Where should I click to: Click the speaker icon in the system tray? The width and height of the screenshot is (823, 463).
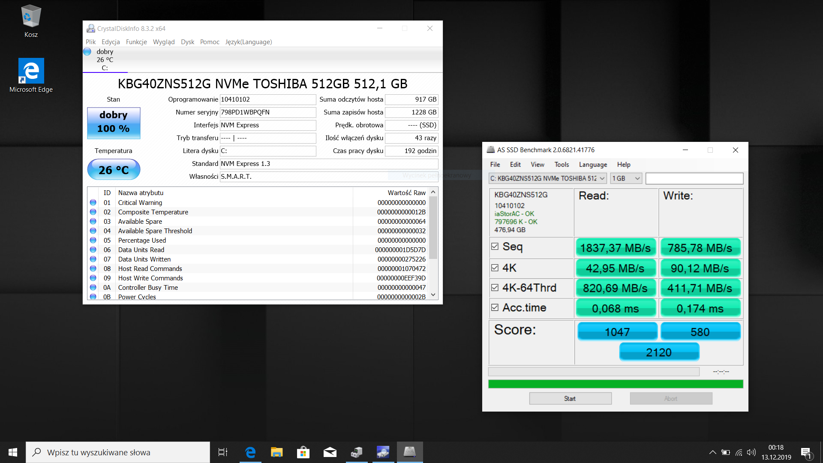(x=751, y=452)
